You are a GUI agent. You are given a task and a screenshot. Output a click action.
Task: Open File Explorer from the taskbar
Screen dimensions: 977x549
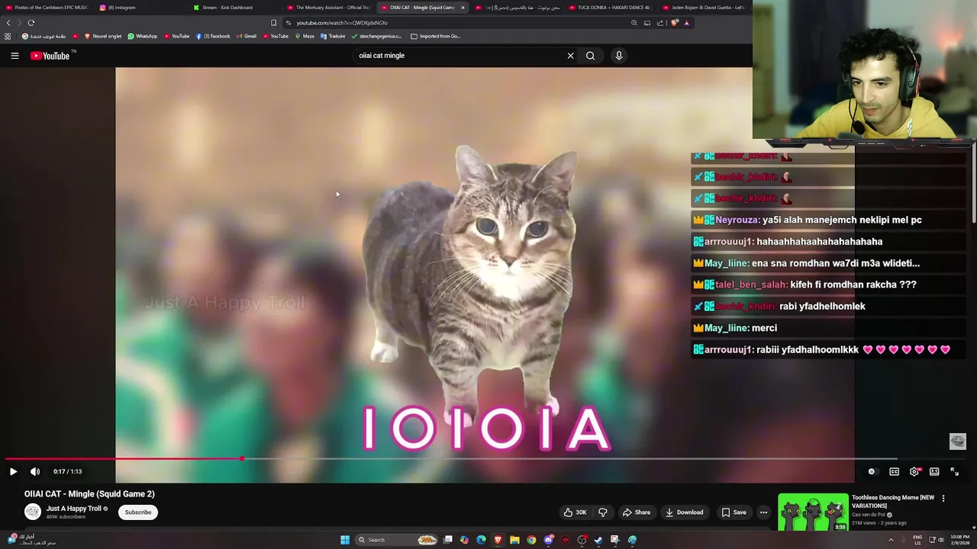(514, 540)
